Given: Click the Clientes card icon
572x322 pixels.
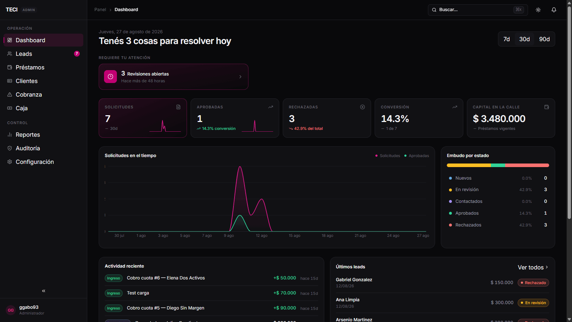Looking at the screenshot, I should point(10,81).
